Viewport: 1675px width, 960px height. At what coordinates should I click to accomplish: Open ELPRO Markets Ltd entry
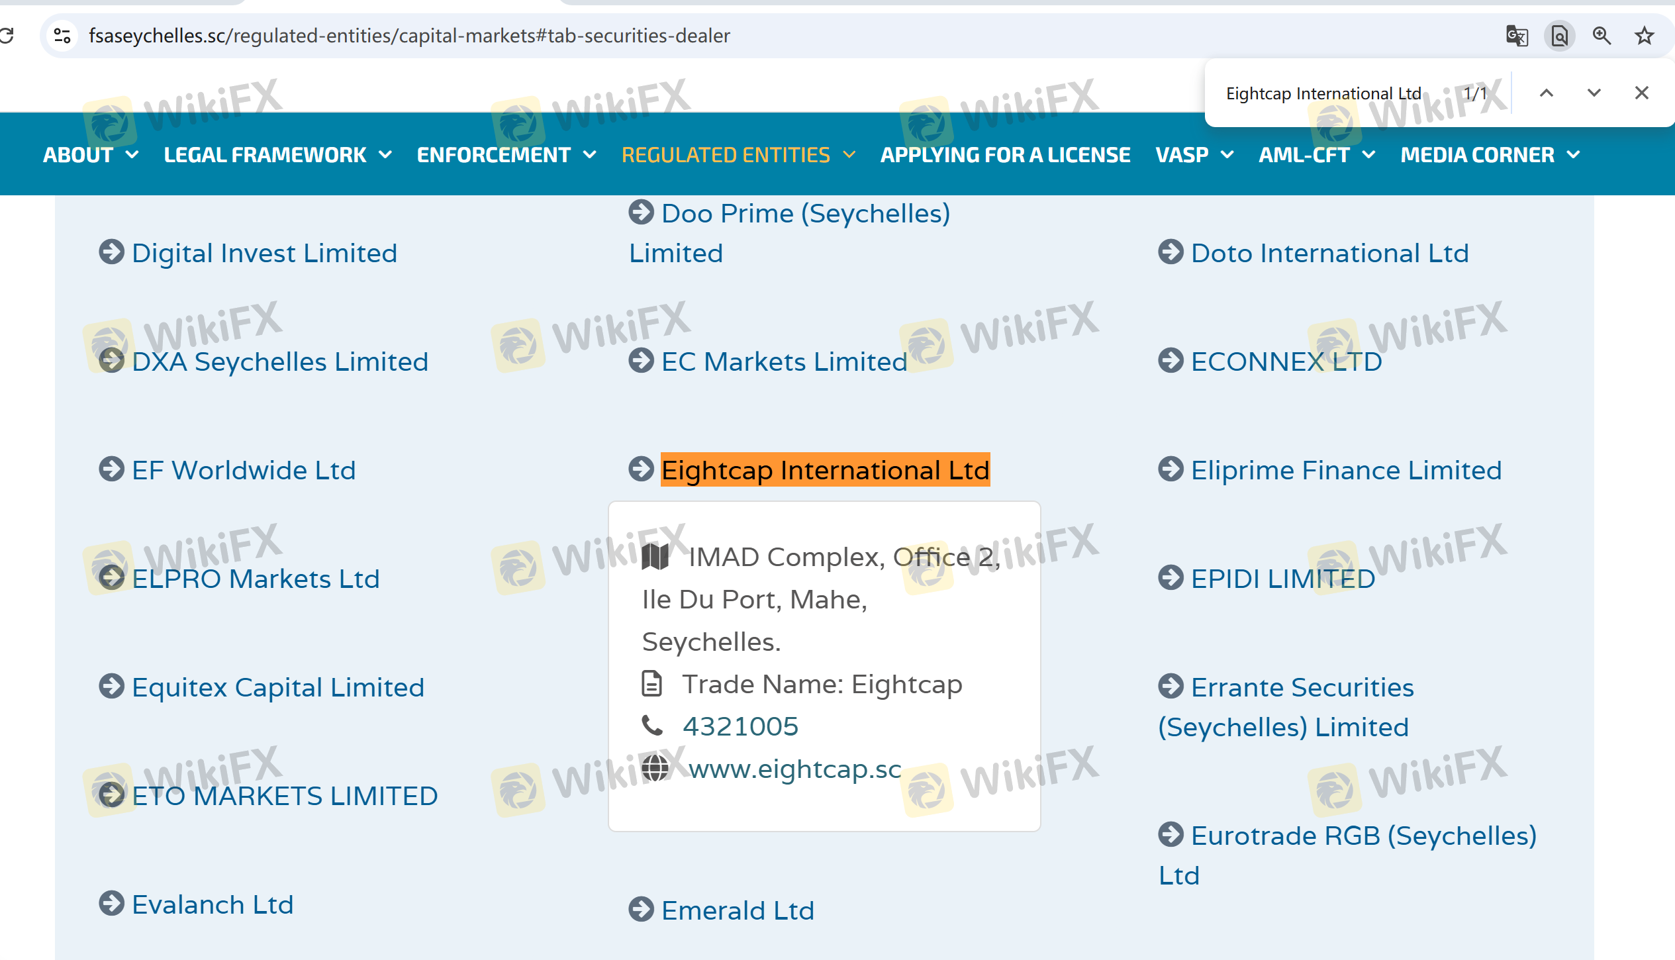click(x=256, y=579)
